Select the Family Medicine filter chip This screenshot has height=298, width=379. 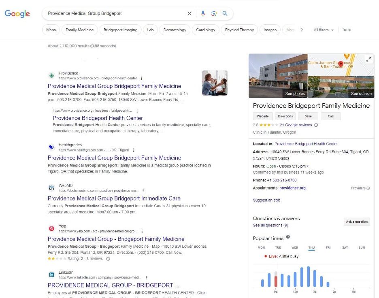[79, 30]
